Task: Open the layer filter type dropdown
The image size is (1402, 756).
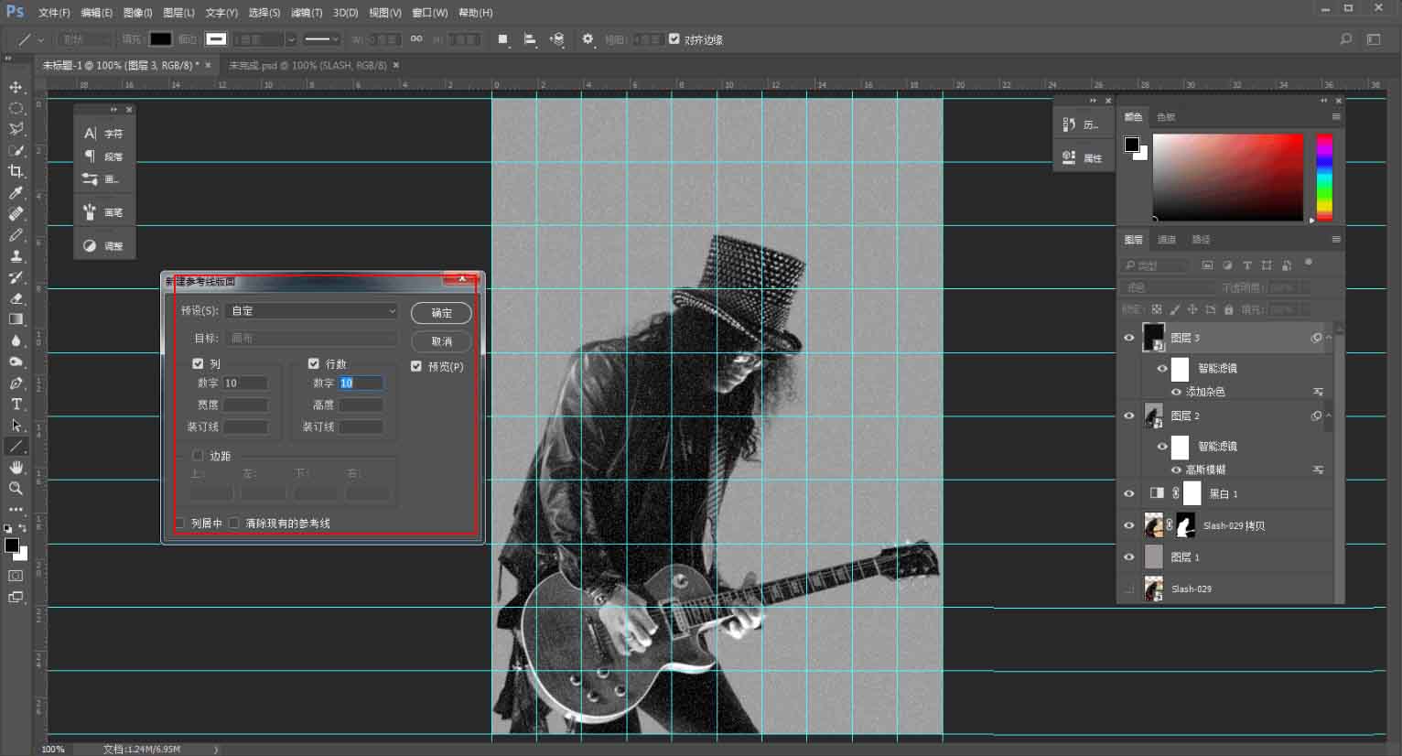Action: (1155, 265)
